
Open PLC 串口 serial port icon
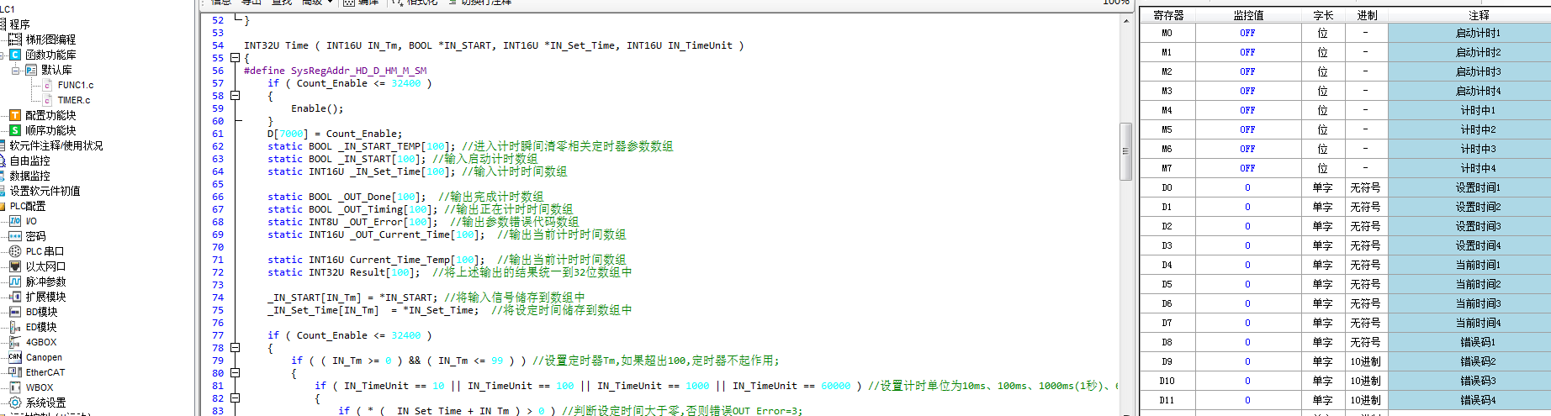15,251
